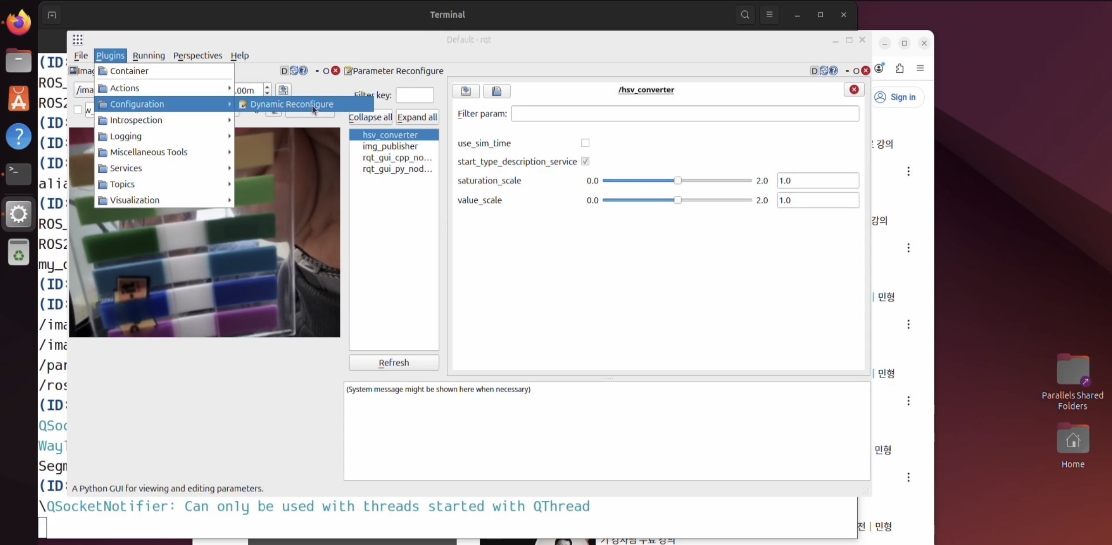Enable the use_sim_time checkbox
This screenshot has height=545, width=1112.
(585, 143)
